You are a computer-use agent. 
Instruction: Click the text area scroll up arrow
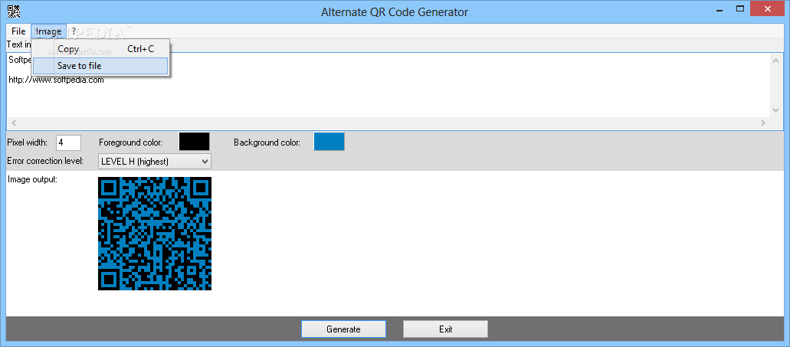click(775, 61)
